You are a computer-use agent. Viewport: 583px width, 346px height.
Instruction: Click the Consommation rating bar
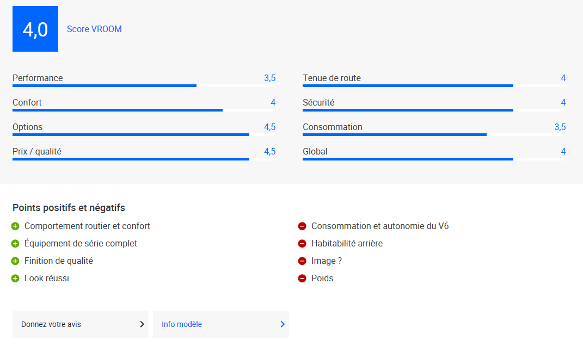434,135
